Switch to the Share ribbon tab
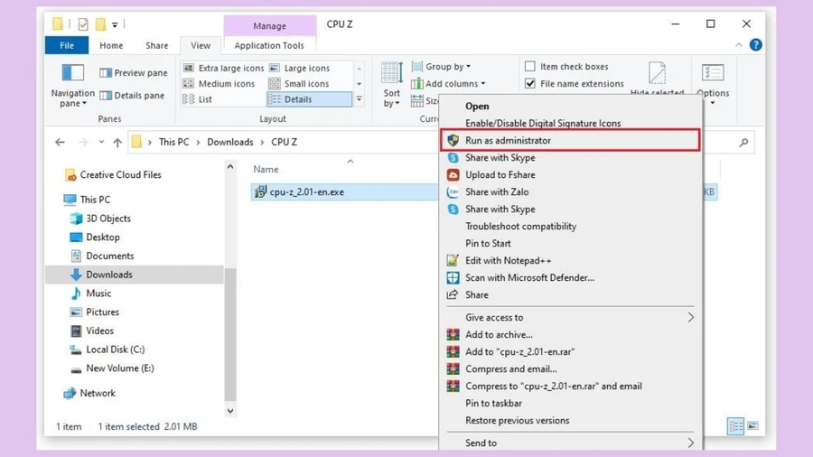 156,45
